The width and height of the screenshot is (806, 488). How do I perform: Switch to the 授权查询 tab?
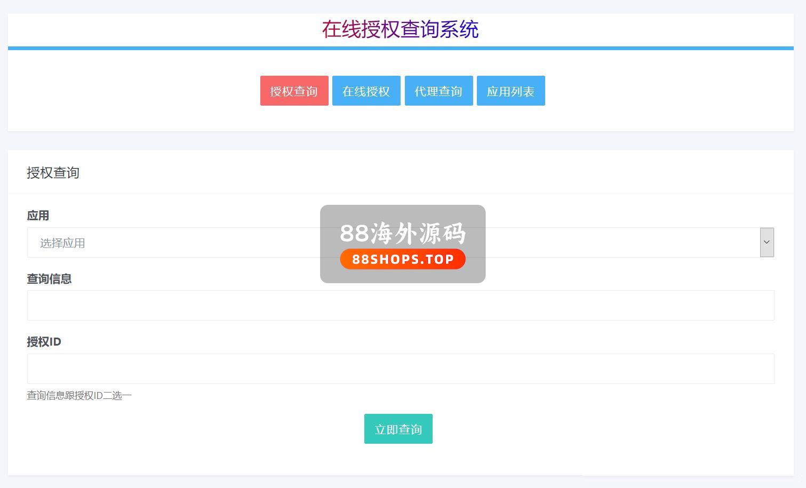click(294, 91)
